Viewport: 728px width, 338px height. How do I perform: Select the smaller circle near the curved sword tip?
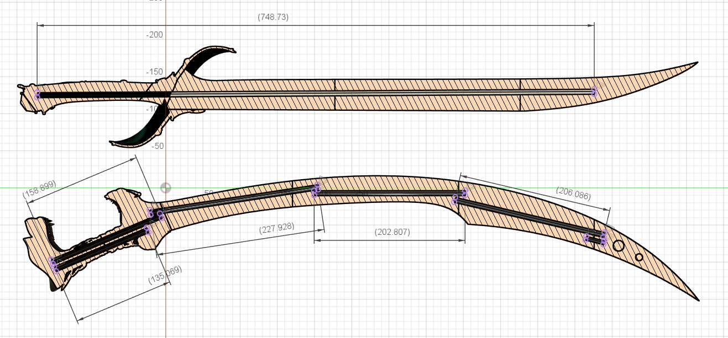640,257
